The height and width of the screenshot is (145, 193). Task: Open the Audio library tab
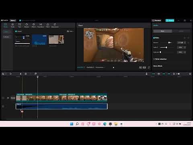[x=12, y=25]
